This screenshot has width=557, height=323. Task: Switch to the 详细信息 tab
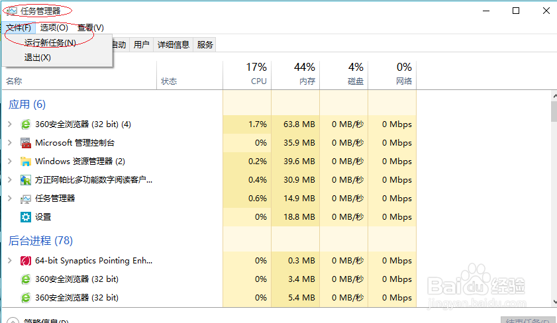(174, 45)
